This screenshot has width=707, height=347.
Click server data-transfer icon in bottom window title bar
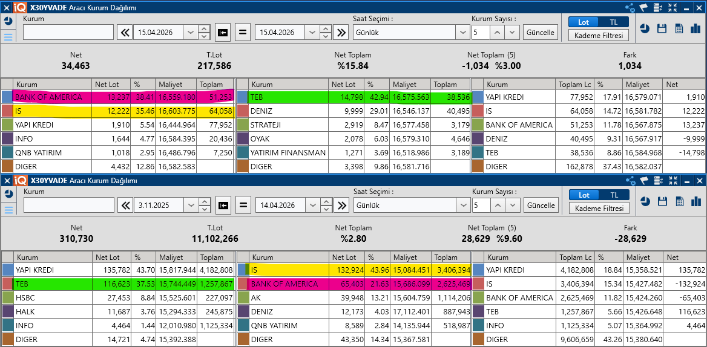pos(658,181)
